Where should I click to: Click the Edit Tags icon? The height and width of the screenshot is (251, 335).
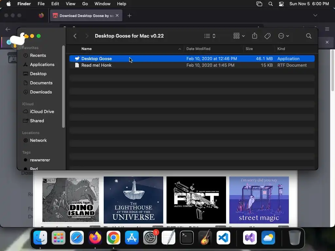267,36
